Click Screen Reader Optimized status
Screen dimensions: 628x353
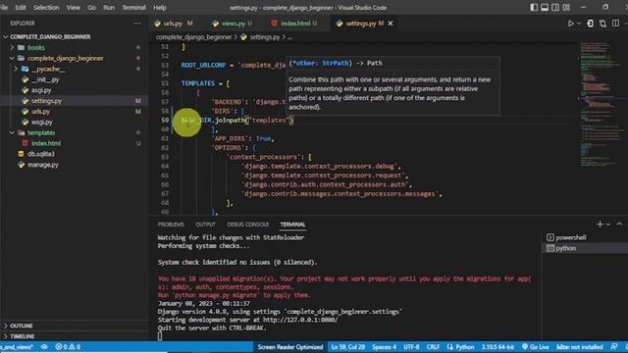point(290,347)
